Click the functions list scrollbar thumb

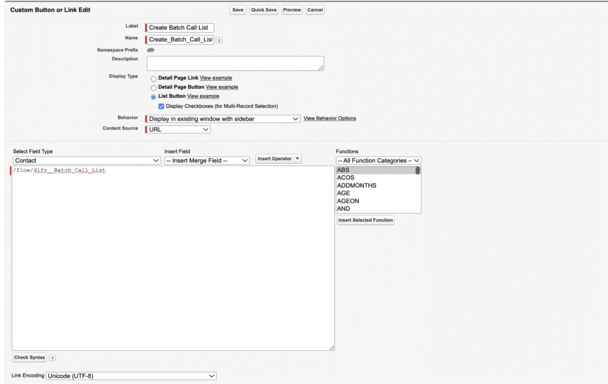tap(417, 171)
